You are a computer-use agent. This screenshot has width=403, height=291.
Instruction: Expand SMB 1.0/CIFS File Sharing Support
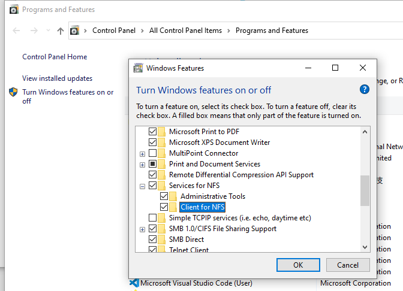142,229
